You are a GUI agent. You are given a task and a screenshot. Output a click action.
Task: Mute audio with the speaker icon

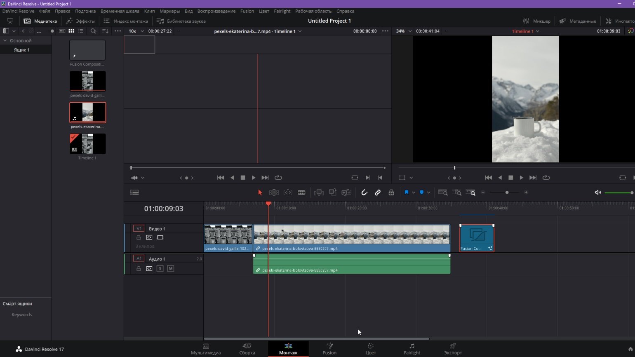[x=598, y=193]
